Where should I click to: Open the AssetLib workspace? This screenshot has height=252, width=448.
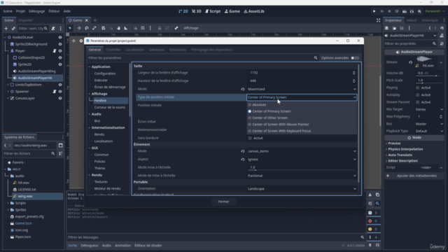[x=254, y=11]
